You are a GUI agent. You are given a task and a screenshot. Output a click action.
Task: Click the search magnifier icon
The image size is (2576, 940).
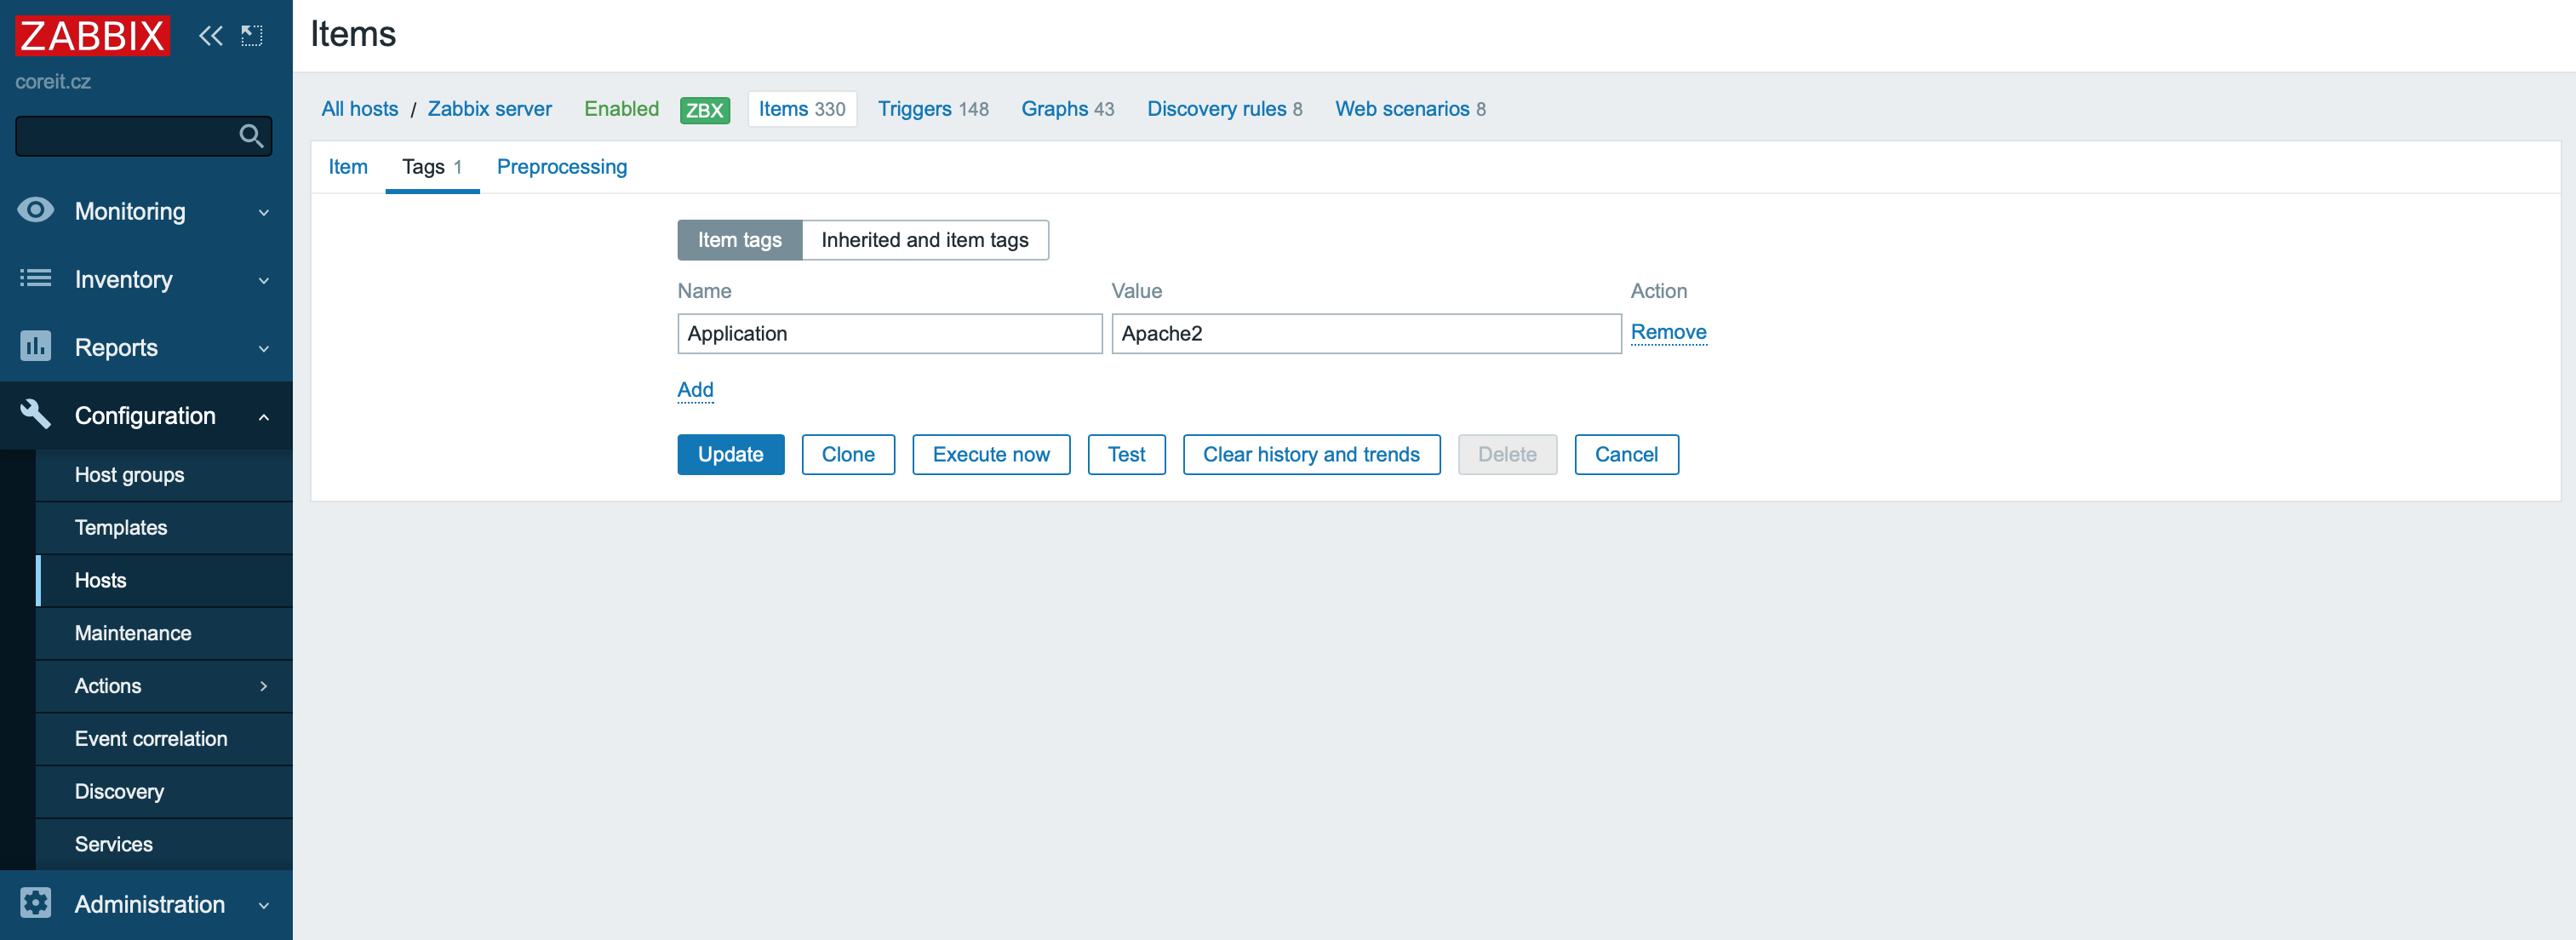click(x=252, y=135)
